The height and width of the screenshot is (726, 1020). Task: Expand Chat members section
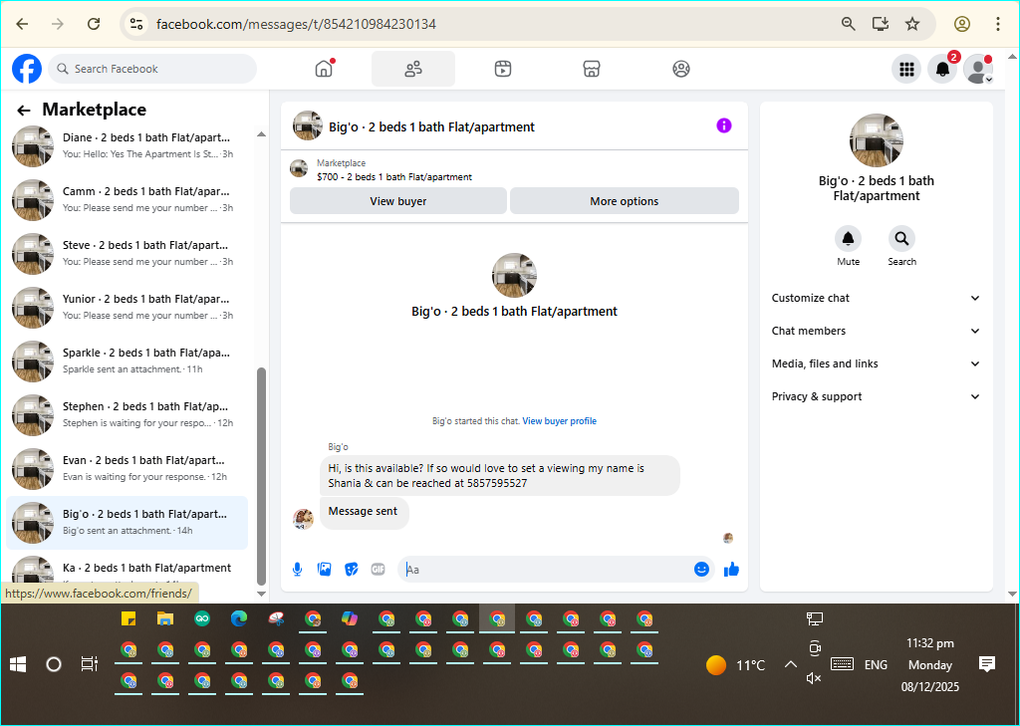(876, 331)
